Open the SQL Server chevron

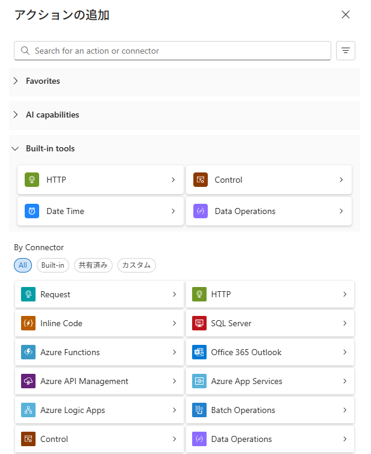coord(344,323)
